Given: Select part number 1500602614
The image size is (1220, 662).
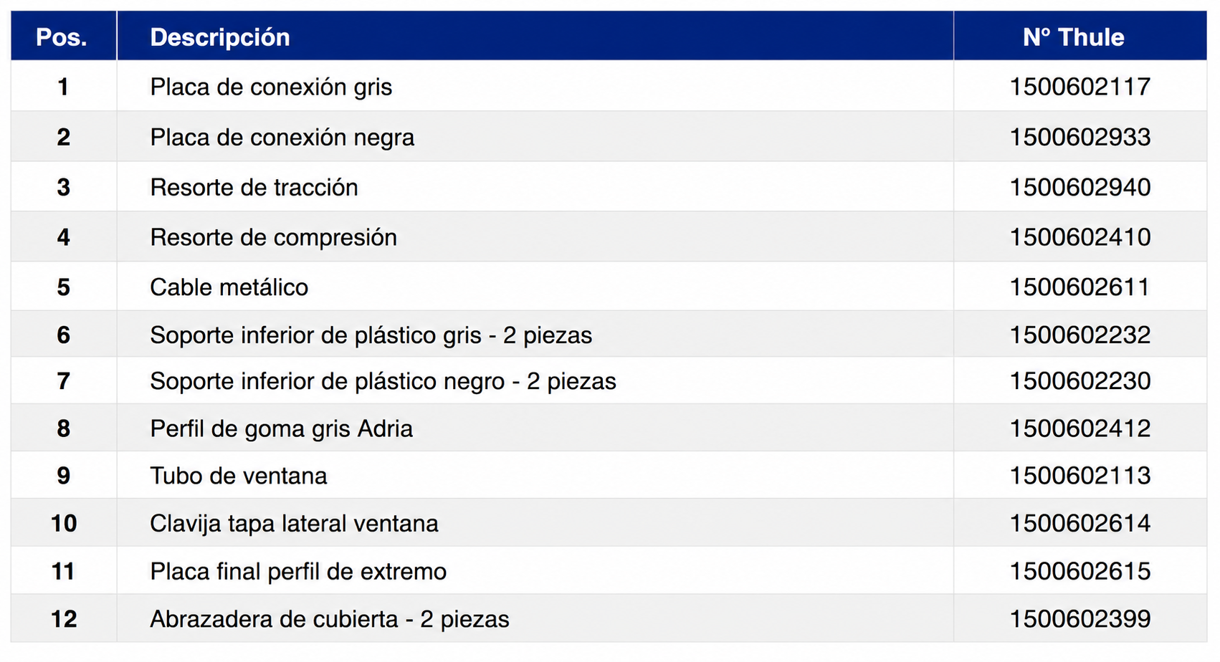Looking at the screenshot, I should [x=1080, y=523].
